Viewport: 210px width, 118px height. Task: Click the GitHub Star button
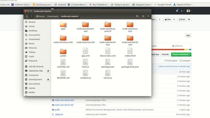[x=168, y=19]
